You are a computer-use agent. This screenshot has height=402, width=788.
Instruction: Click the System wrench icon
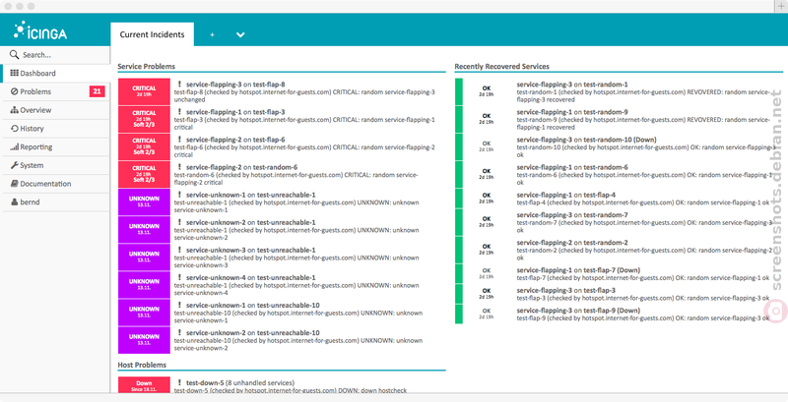coord(14,165)
